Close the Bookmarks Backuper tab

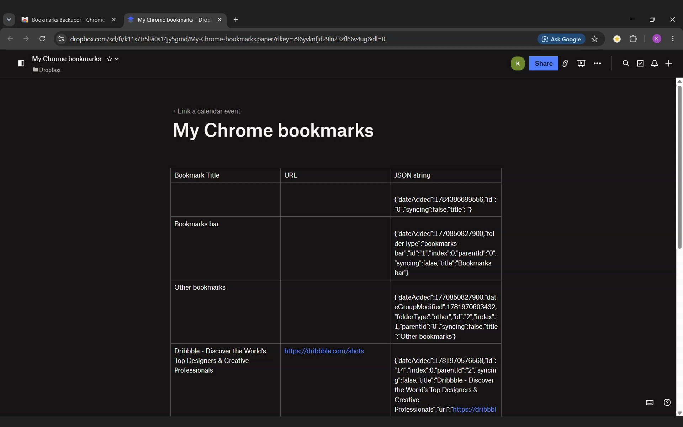[114, 20]
